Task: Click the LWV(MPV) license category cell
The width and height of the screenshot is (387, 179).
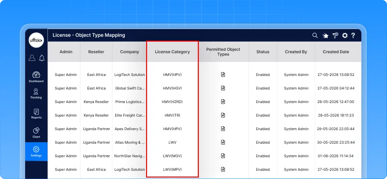Action: (172, 169)
